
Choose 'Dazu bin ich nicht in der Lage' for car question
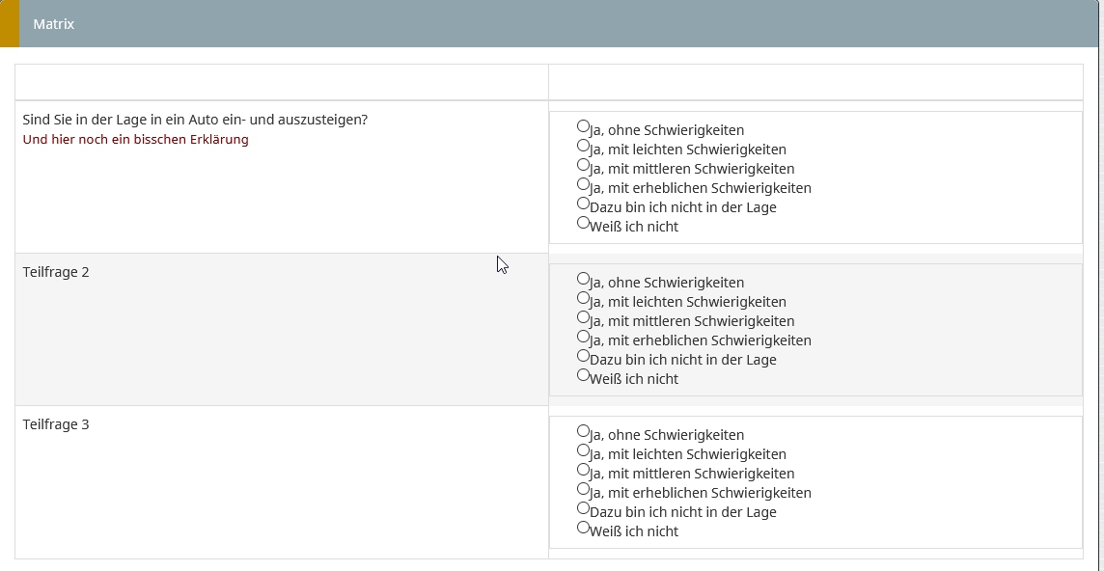tap(583, 204)
